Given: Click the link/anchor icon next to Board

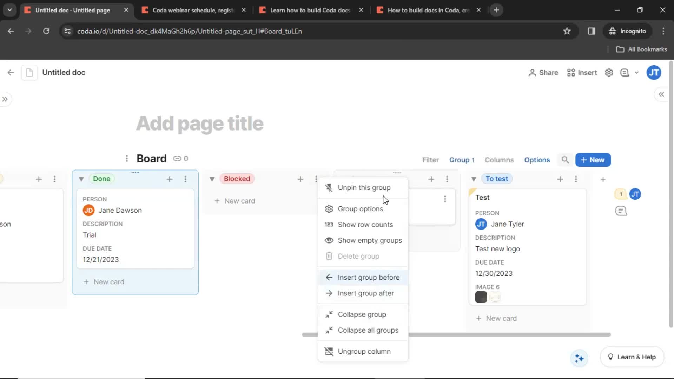Looking at the screenshot, I should coord(177,159).
